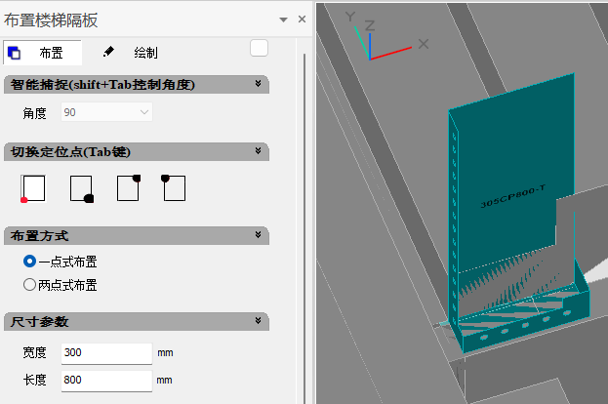Collapse the 尺寸参数 section
The image size is (608, 404).
point(258,321)
